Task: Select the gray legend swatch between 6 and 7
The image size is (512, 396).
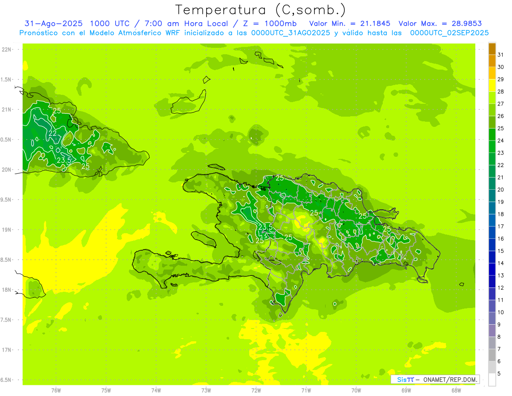Action: pyautogui.click(x=492, y=355)
